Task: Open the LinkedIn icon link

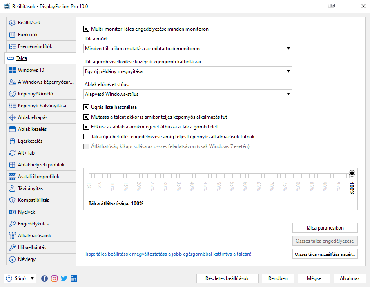Action: tap(74, 278)
